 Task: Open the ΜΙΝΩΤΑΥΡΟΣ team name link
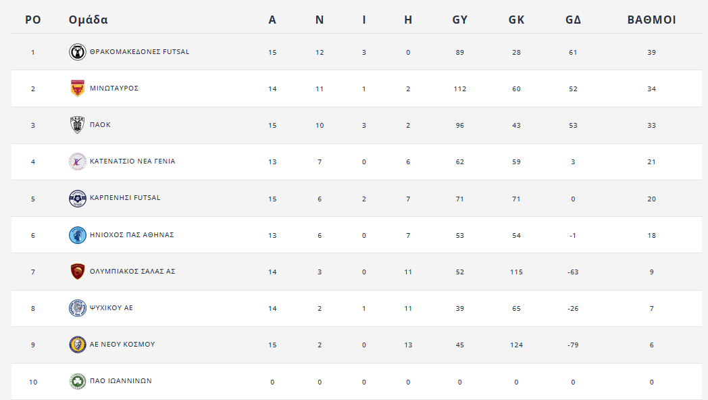tap(114, 89)
